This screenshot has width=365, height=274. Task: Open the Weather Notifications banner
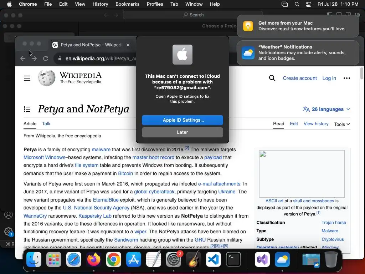298,53
